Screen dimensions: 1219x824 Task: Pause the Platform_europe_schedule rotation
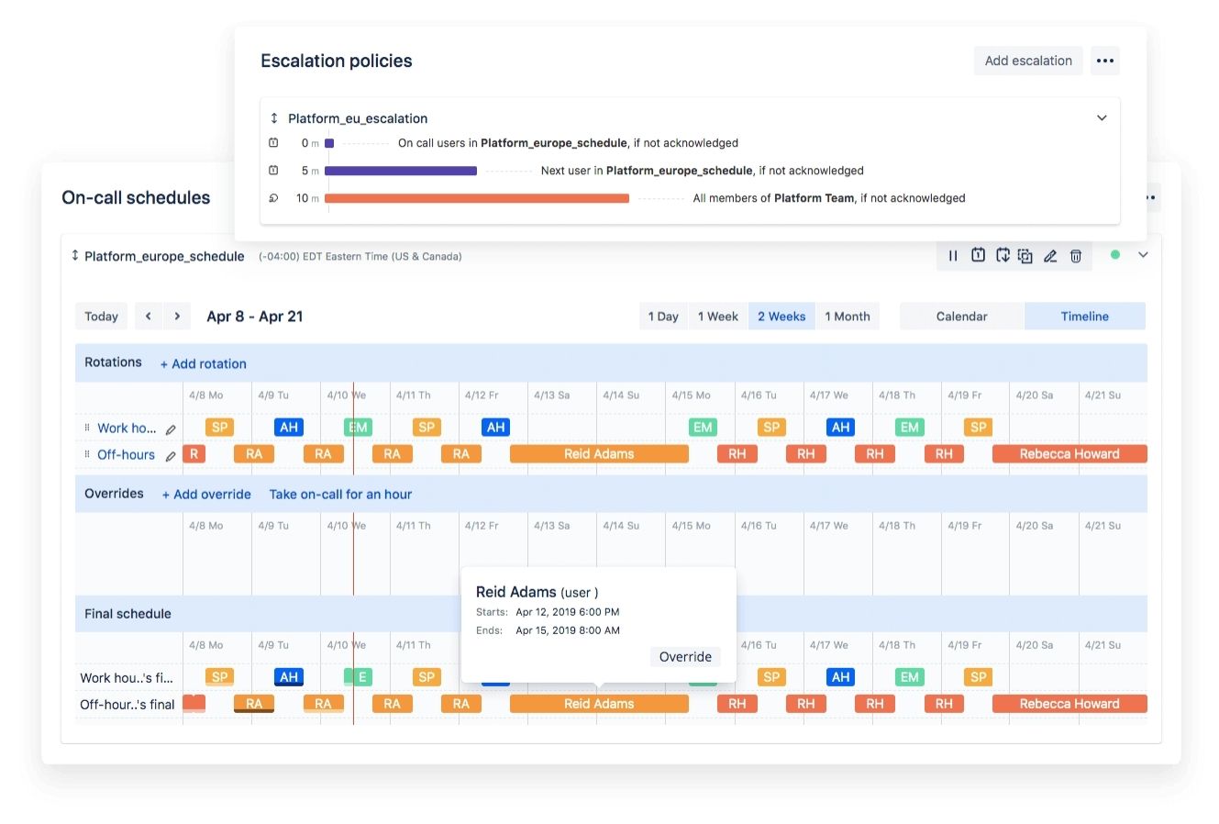pos(953,256)
